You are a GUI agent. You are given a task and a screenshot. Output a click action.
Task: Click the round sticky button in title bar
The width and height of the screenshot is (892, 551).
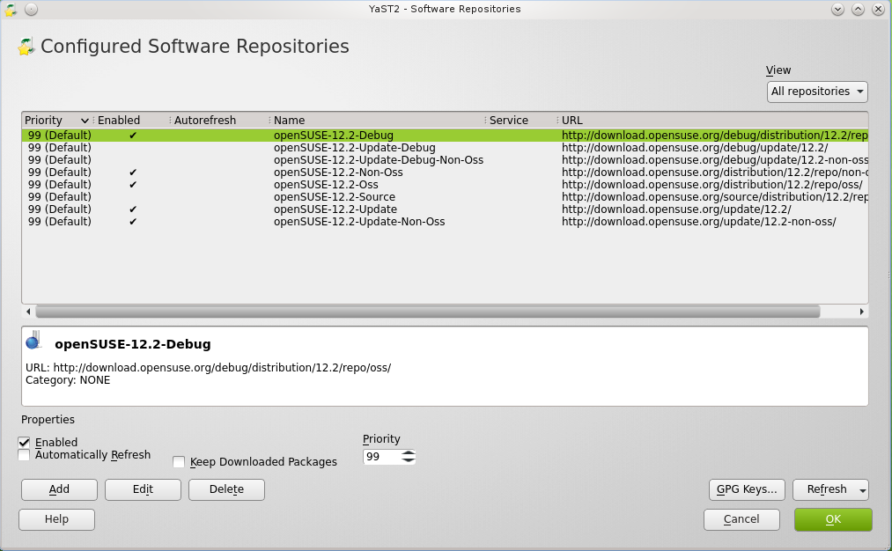pos(32,9)
